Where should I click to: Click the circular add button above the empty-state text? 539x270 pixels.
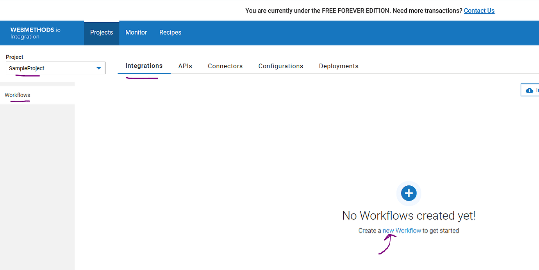[409, 193]
